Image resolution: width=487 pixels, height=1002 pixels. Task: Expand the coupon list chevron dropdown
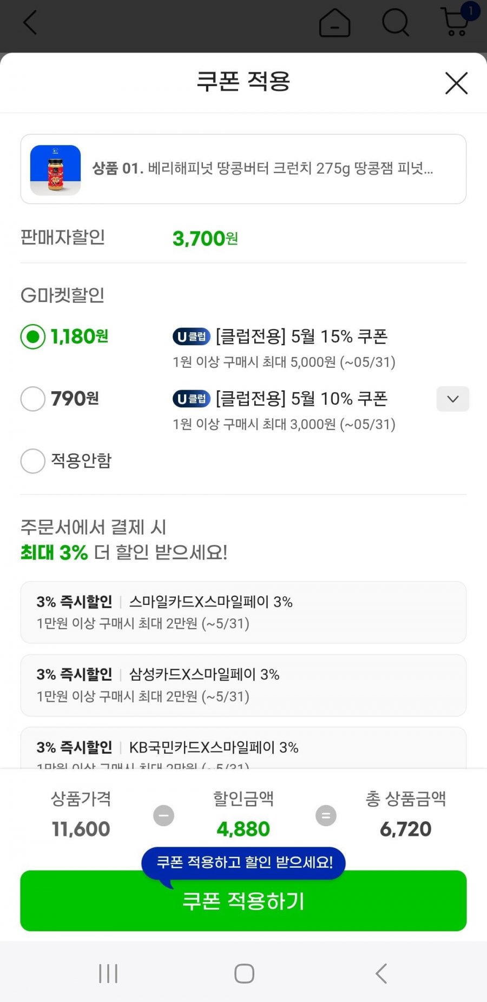pos(453,399)
